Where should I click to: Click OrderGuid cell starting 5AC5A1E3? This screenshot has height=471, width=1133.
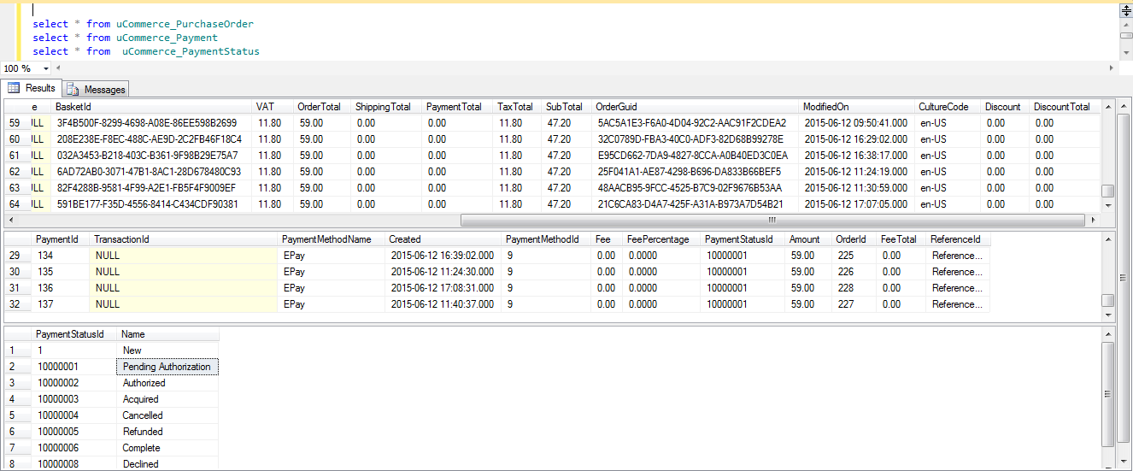pyautogui.click(x=696, y=123)
